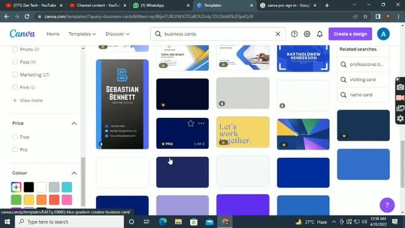This screenshot has height=228, width=405.
Task: Open the Discover dropdown menu
Action: [117, 34]
